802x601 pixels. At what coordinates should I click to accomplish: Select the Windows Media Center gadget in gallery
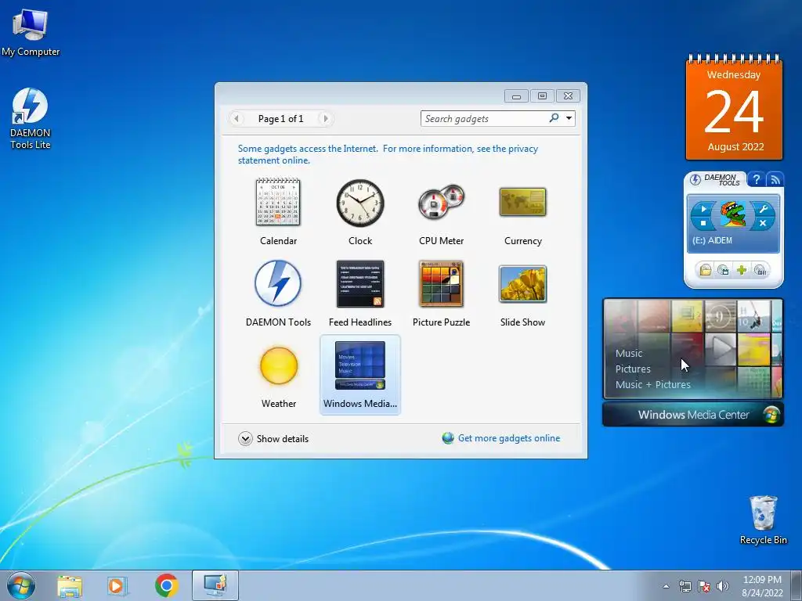[360, 375]
